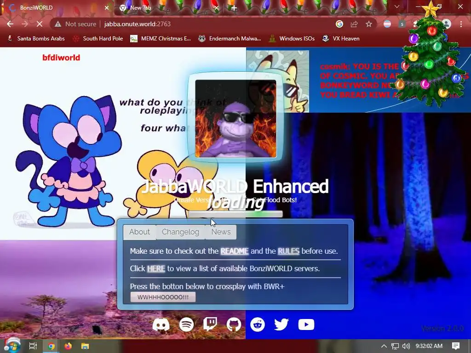Click the JabbaWORLD Enhanced title
The height and width of the screenshot is (353, 471).
pos(235,186)
